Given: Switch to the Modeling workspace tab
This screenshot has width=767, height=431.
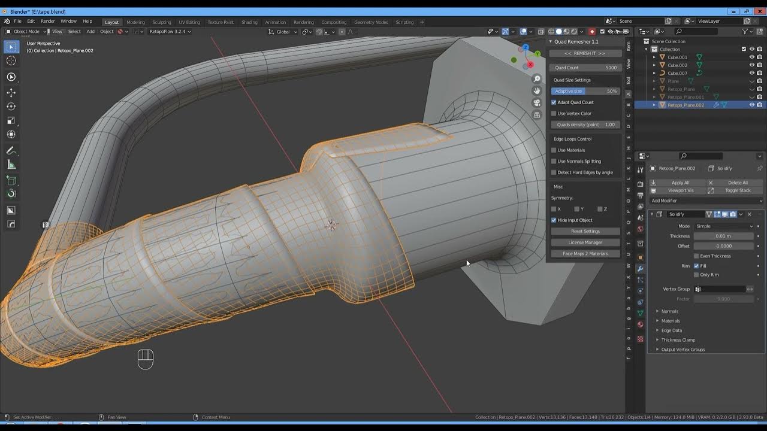Looking at the screenshot, I should pyautogui.click(x=135, y=22).
